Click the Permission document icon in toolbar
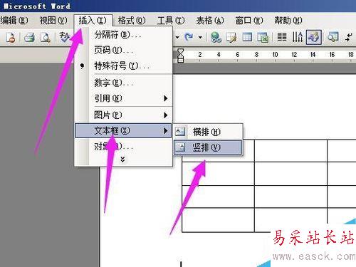 (11, 38)
